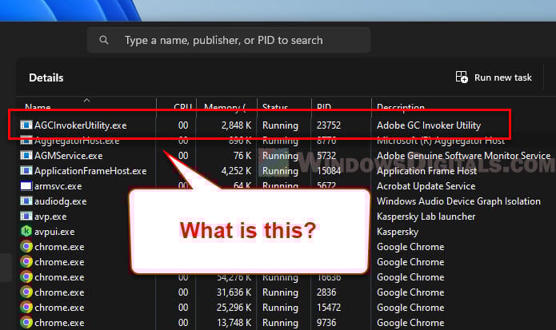
Task: Click Kaspersky Lab launcher description
Action: pos(426,217)
